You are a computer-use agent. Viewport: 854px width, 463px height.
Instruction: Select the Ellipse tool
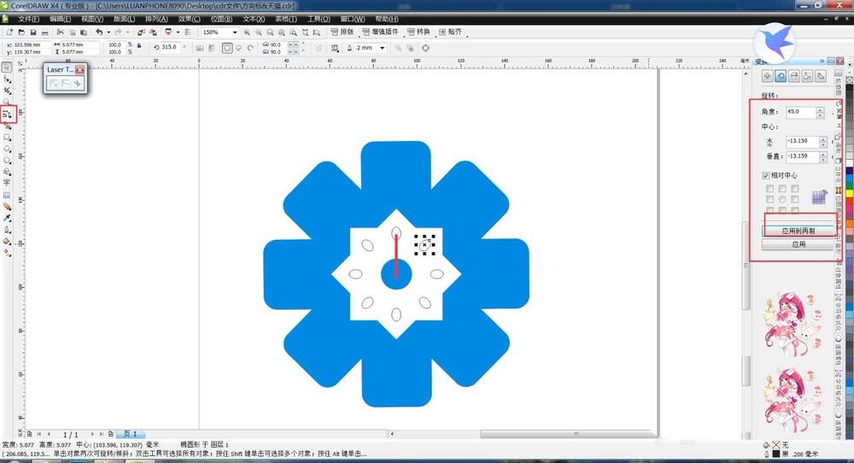tap(7, 149)
